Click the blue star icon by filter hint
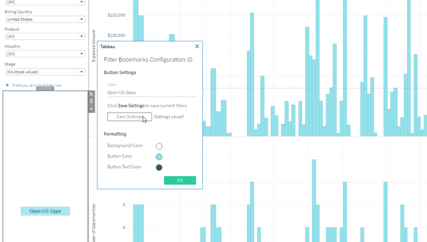 (7, 85)
